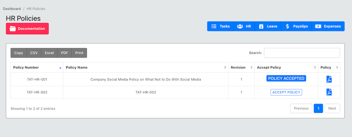Sort by Accept Policy column
Image resolution: width=352 pixels, height=137 pixels.
pos(286,67)
